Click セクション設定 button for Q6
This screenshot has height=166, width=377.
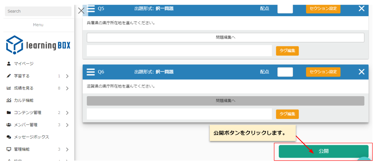(323, 72)
